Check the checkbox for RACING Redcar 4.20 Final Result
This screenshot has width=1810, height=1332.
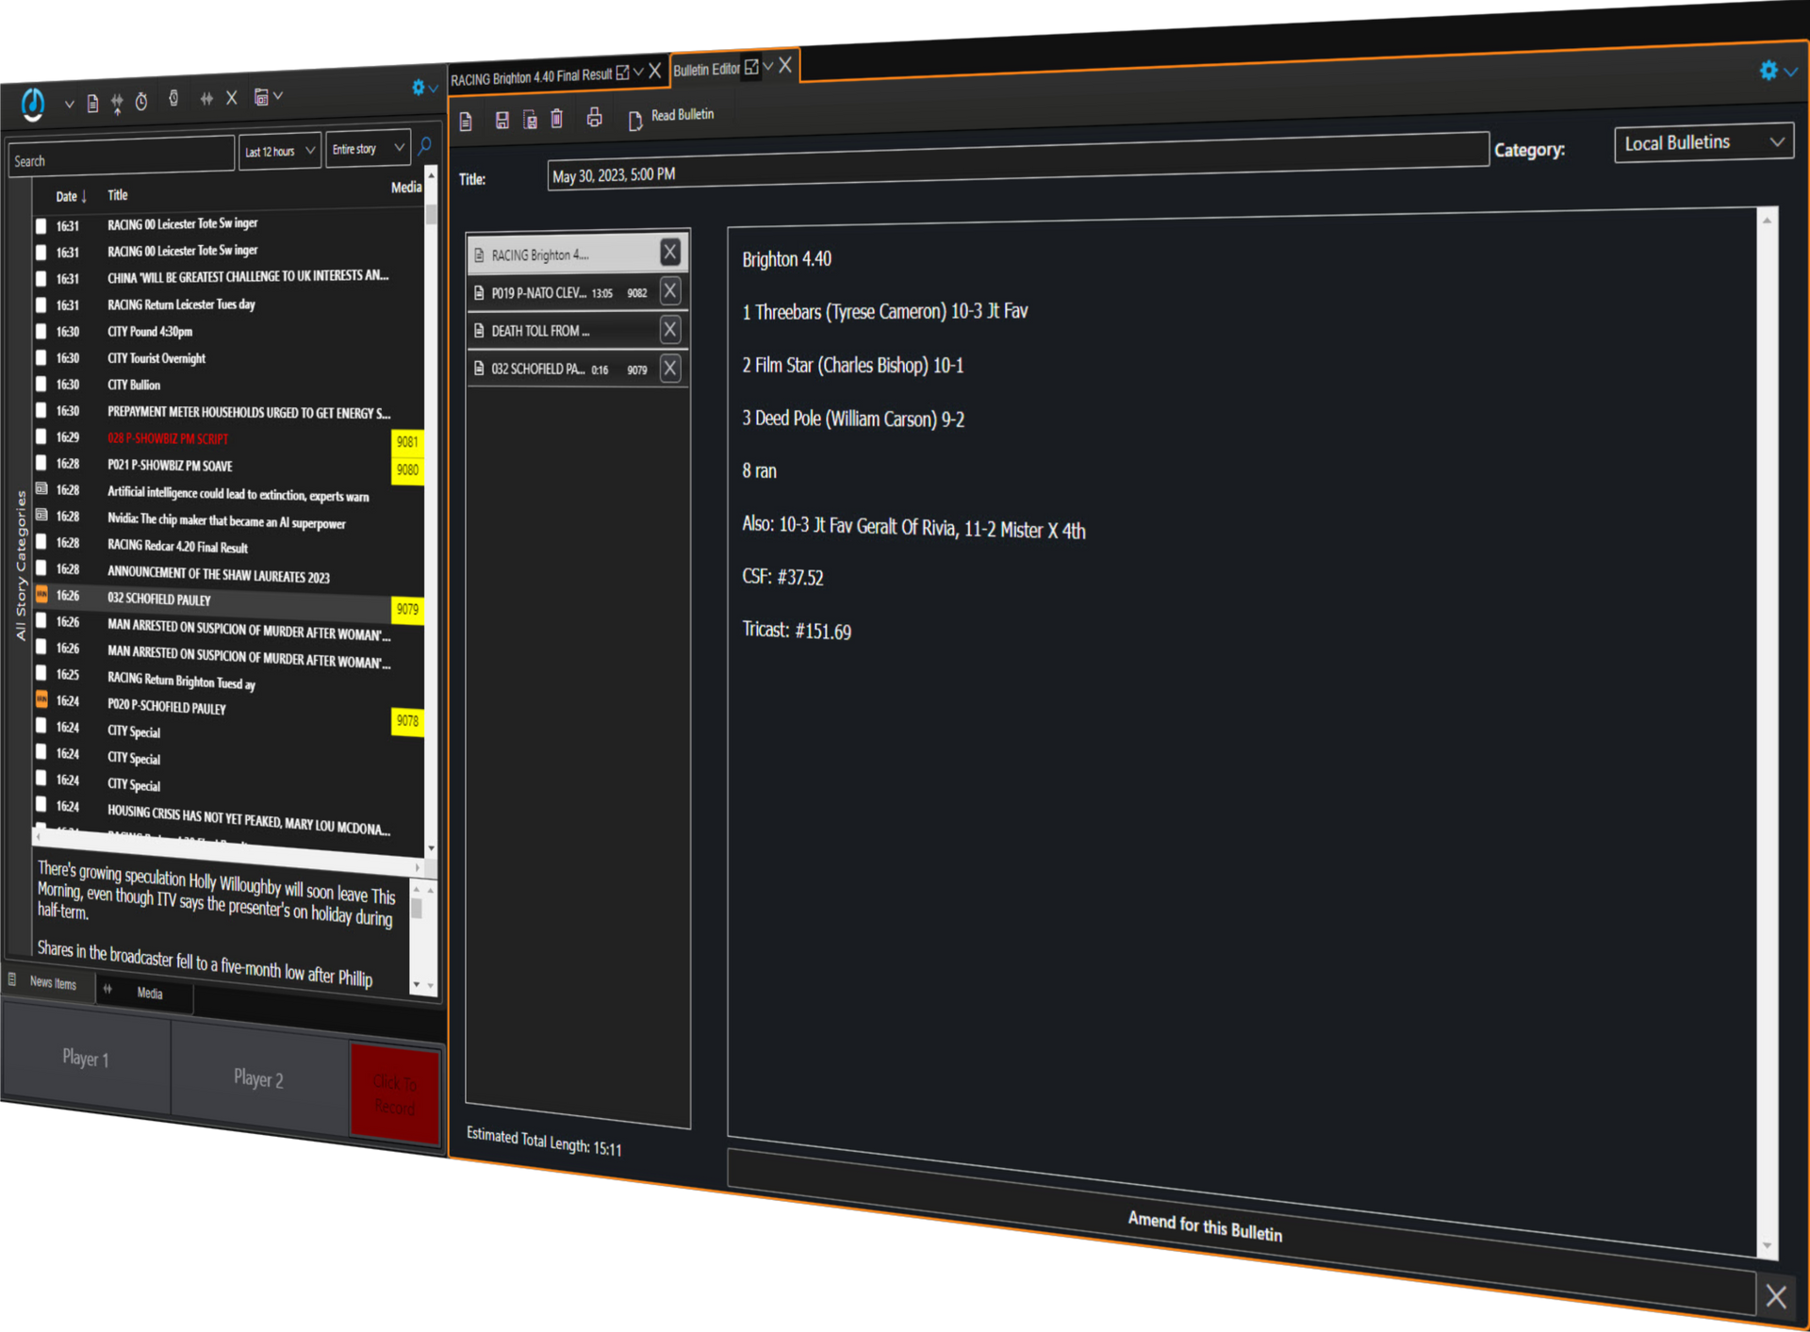41,540
